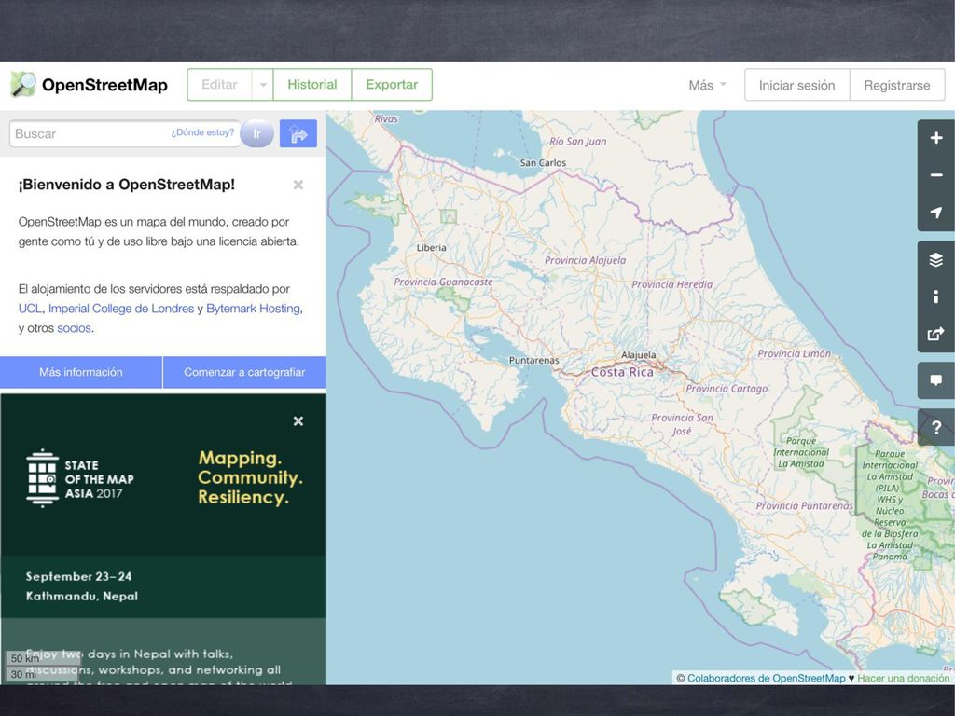Click the Ir search button

(x=257, y=134)
